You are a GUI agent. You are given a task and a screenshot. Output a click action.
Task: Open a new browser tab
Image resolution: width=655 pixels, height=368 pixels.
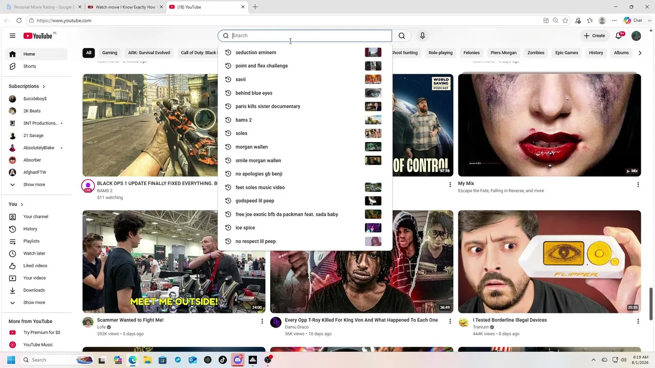coord(255,7)
